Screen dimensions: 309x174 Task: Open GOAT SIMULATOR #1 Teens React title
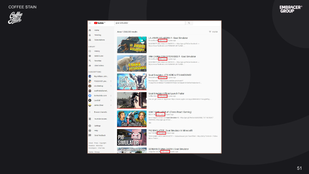pyautogui.click(x=170, y=112)
